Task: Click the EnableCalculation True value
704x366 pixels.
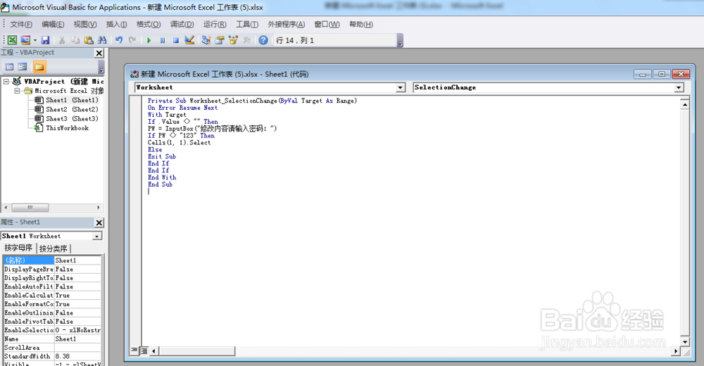Action: click(77, 296)
